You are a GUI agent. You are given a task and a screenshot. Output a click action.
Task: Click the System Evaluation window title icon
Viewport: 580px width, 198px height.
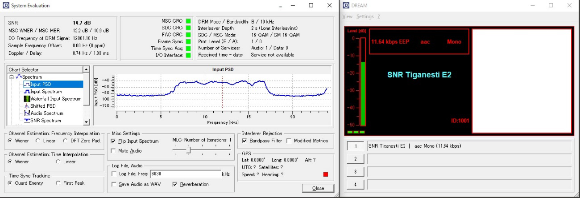click(x=6, y=5)
